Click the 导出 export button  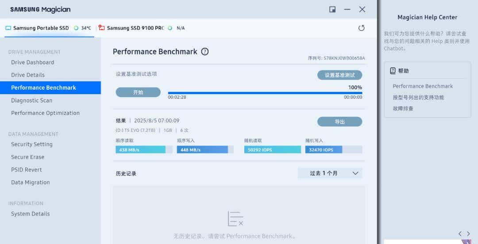click(339, 122)
